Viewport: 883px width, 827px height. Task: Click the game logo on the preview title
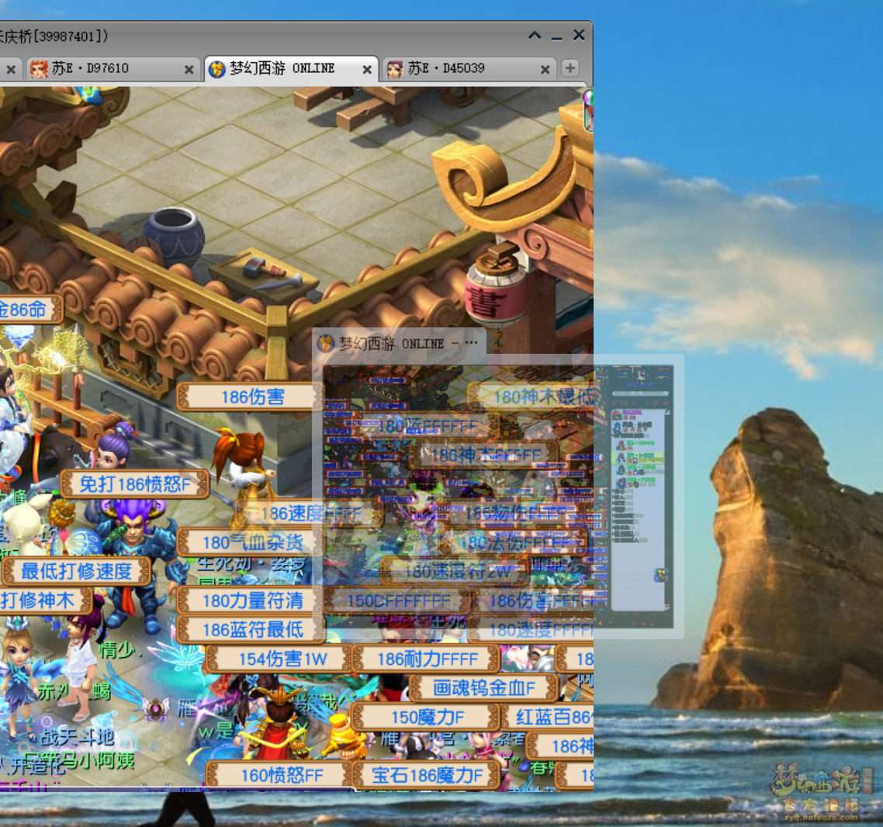(x=326, y=343)
